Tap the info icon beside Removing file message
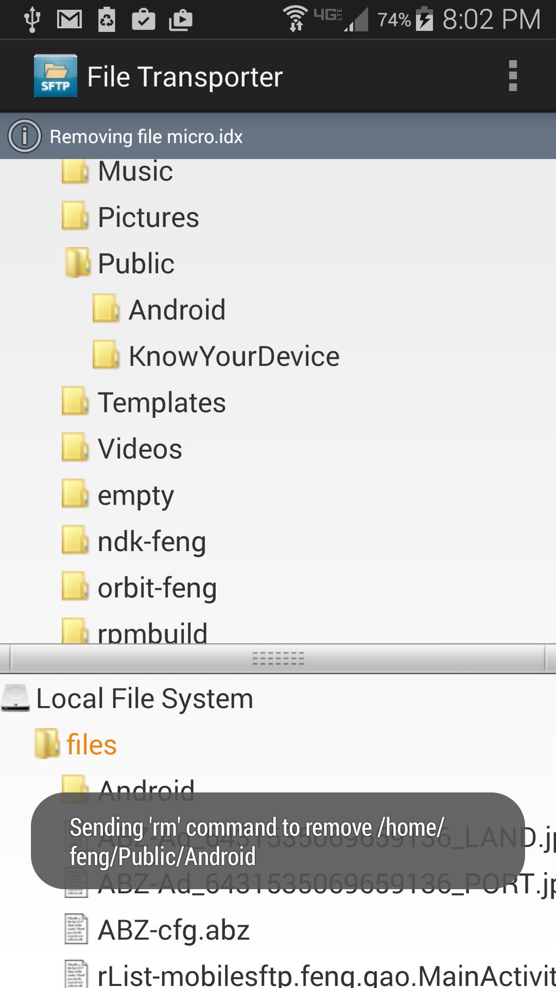556x988 pixels. [x=24, y=136]
